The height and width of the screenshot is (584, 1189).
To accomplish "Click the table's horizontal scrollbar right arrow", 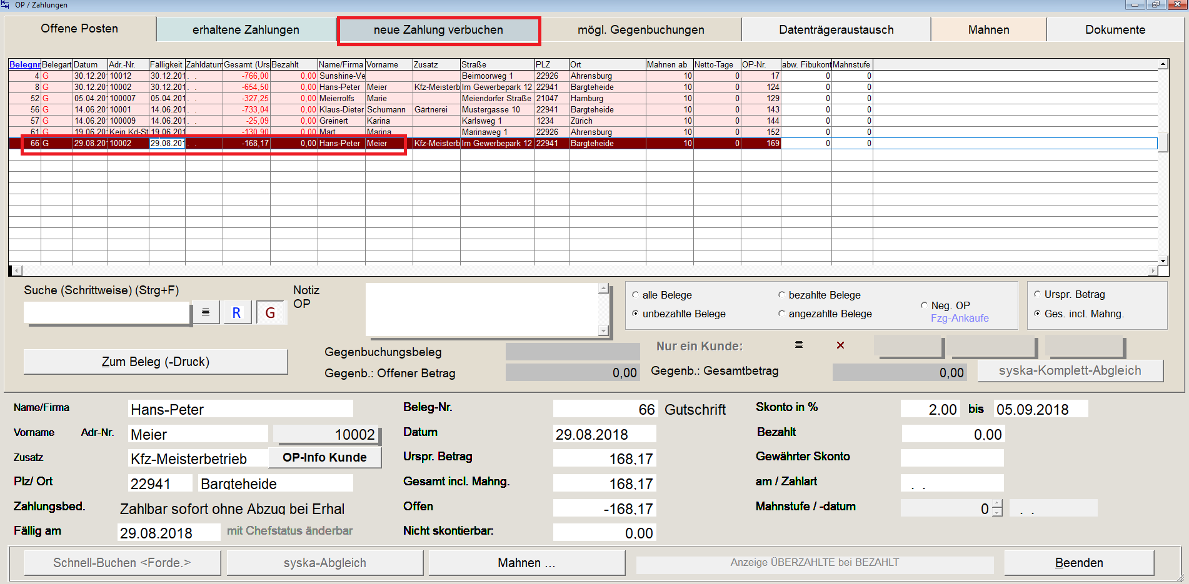I will pyautogui.click(x=1153, y=271).
